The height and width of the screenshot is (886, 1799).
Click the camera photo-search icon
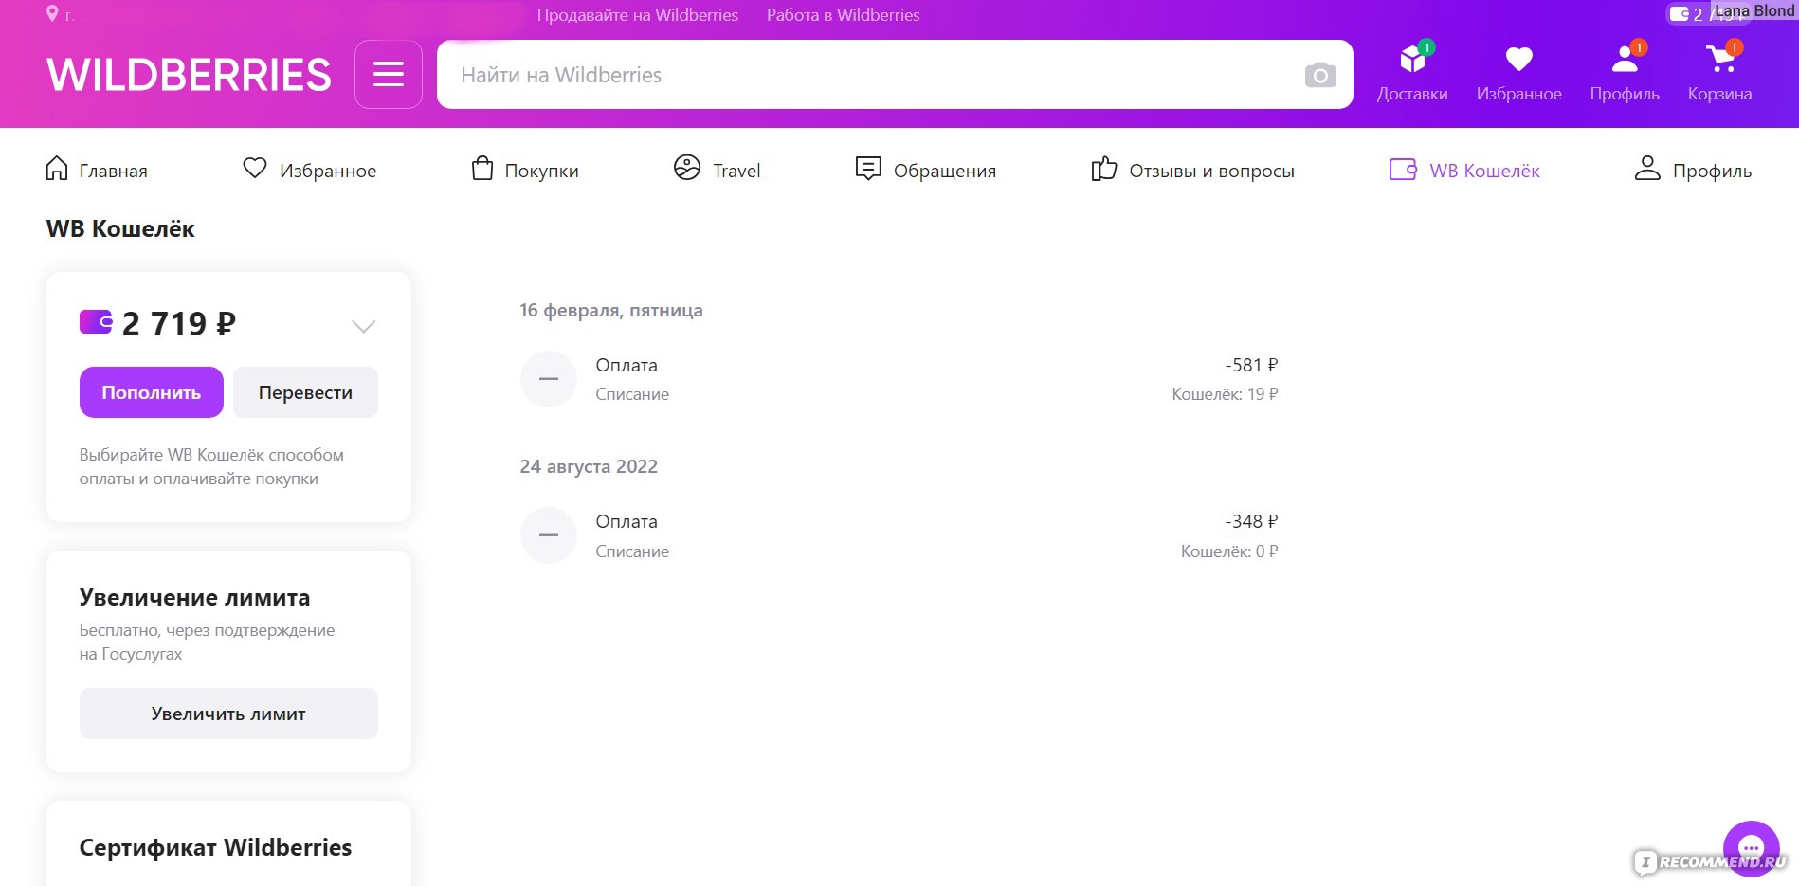pos(1320,75)
